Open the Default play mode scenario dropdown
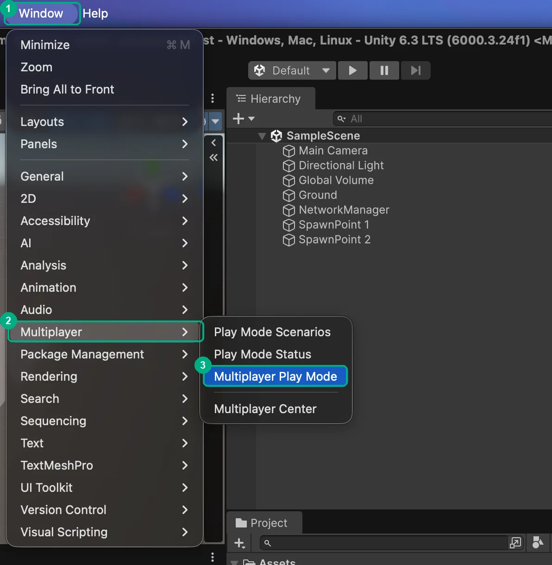552x565 pixels. tap(292, 70)
